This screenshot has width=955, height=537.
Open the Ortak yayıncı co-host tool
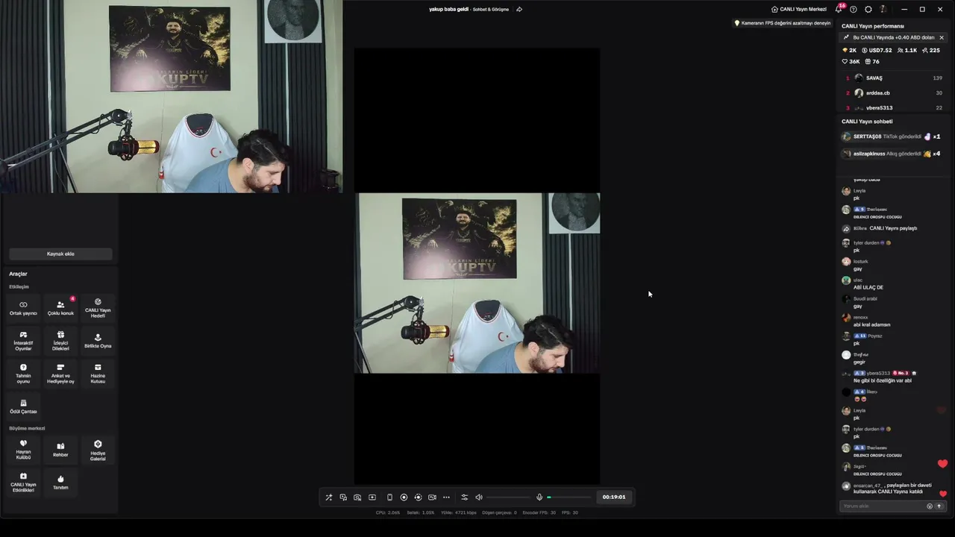[x=23, y=308]
